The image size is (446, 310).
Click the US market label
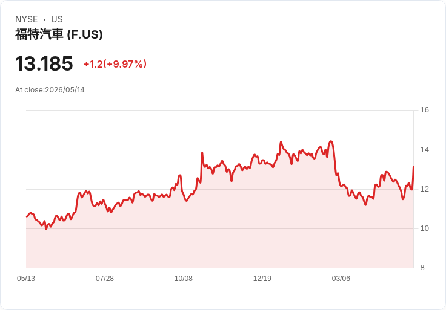point(57,19)
